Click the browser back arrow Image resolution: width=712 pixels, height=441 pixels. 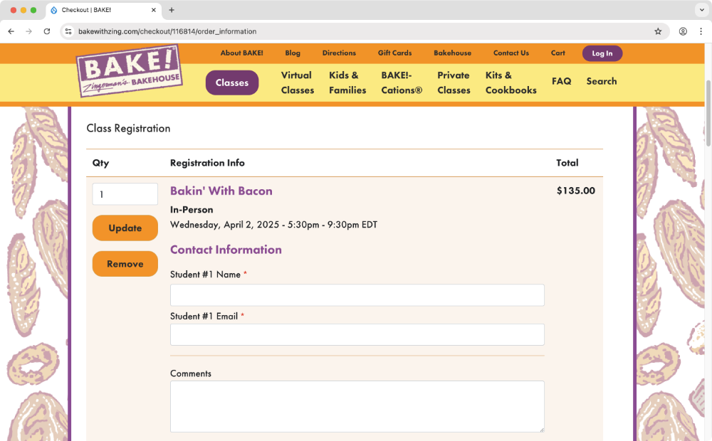(10, 31)
